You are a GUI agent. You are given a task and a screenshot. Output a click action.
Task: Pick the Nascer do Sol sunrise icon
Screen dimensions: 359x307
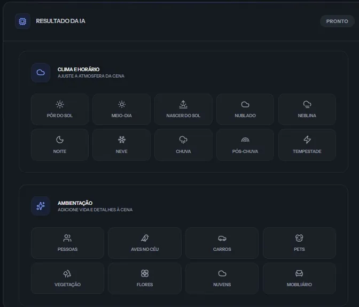183,104
